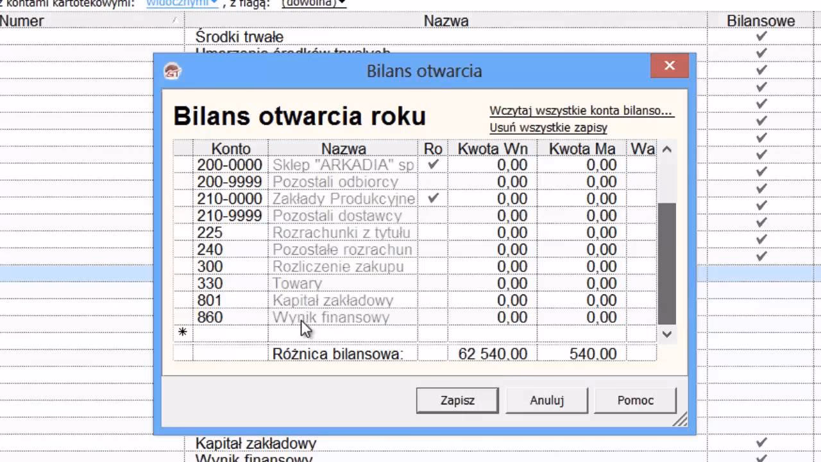
Task: Click the scrollbar up arrow in the accounts table
Action: click(666, 148)
